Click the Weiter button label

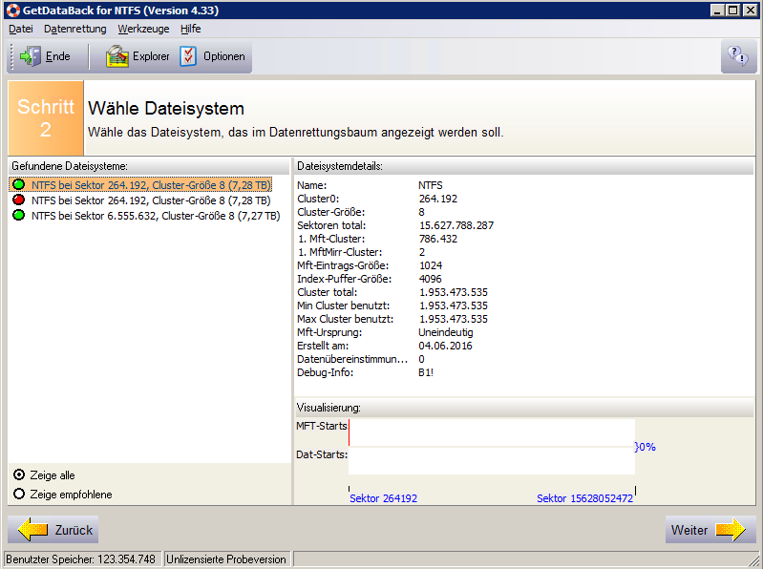click(689, 530)
